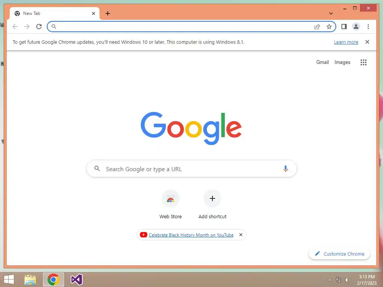
Task: Go back with the back arrow
Action: click(15, 27)
